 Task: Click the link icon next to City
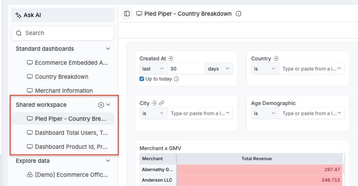(161, 103)
